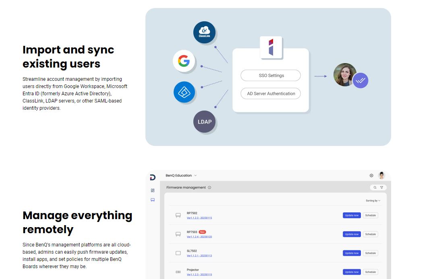Image resolution: width=433 pixels, height=279 pixels.
Task: Click Update now for Projector
Action: coord(352,272)
